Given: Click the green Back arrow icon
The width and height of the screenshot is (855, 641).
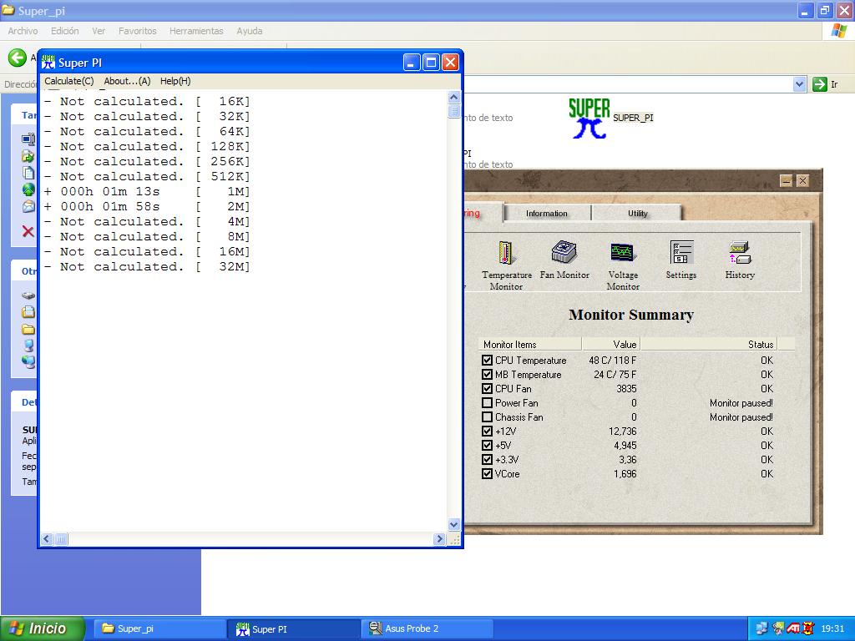Looking at the screenshot, I should pos(17,58).
